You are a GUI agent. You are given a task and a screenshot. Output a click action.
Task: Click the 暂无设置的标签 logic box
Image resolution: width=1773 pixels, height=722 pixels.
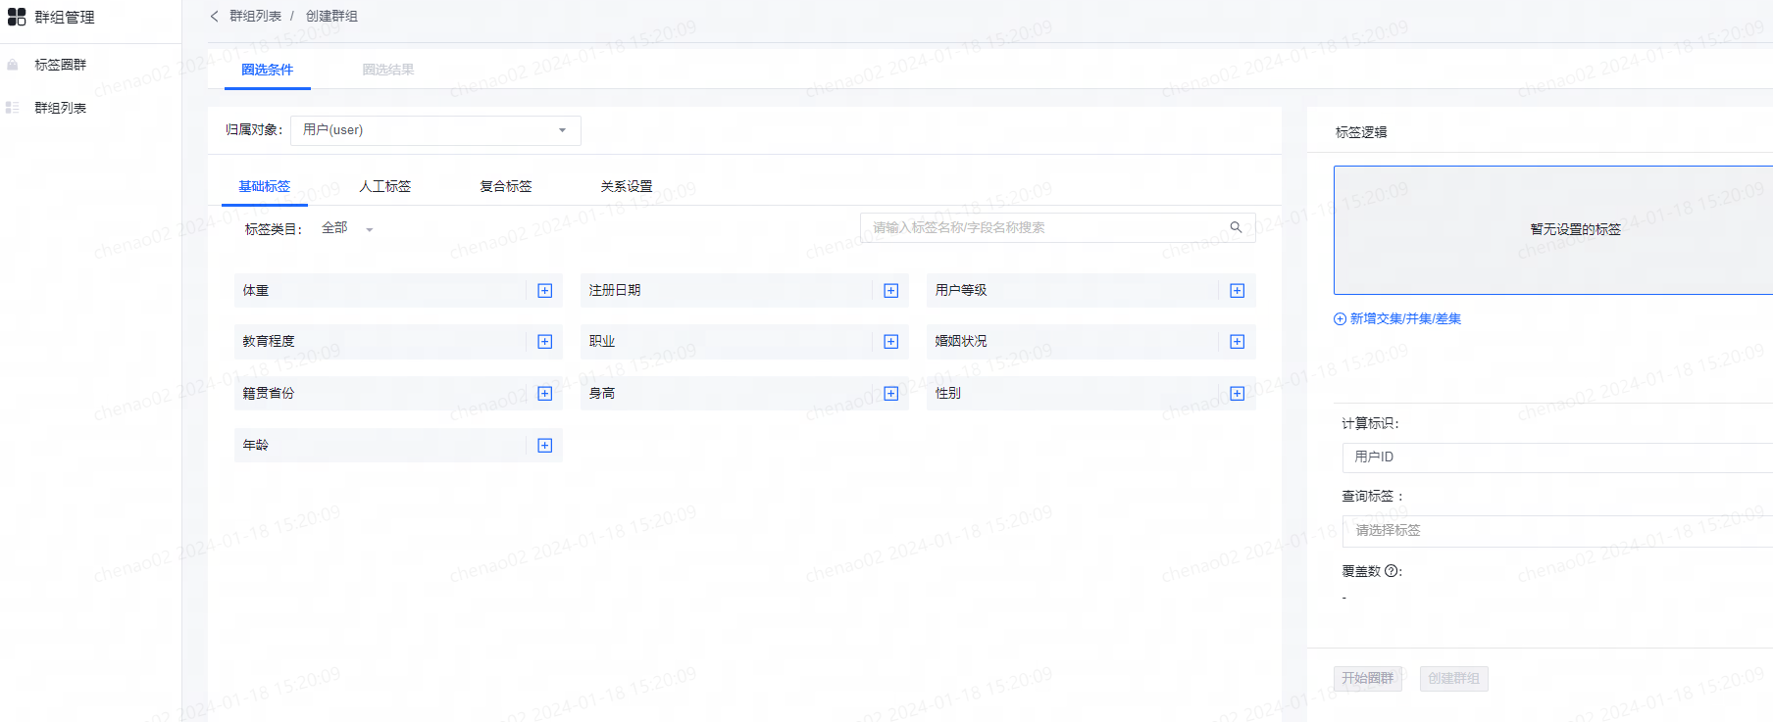click(1553, 230)
